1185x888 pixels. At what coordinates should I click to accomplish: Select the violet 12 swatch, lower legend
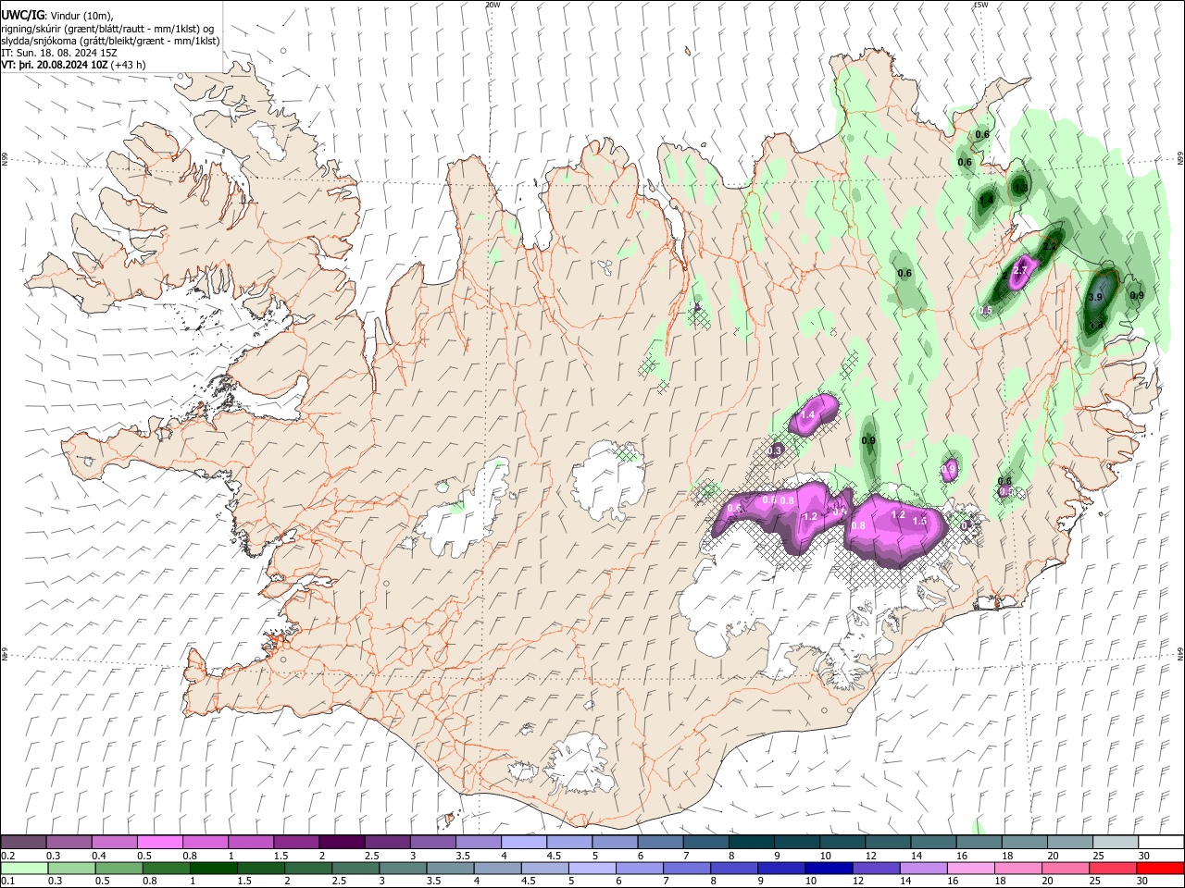pyautogui.click(x=877, y=869)
